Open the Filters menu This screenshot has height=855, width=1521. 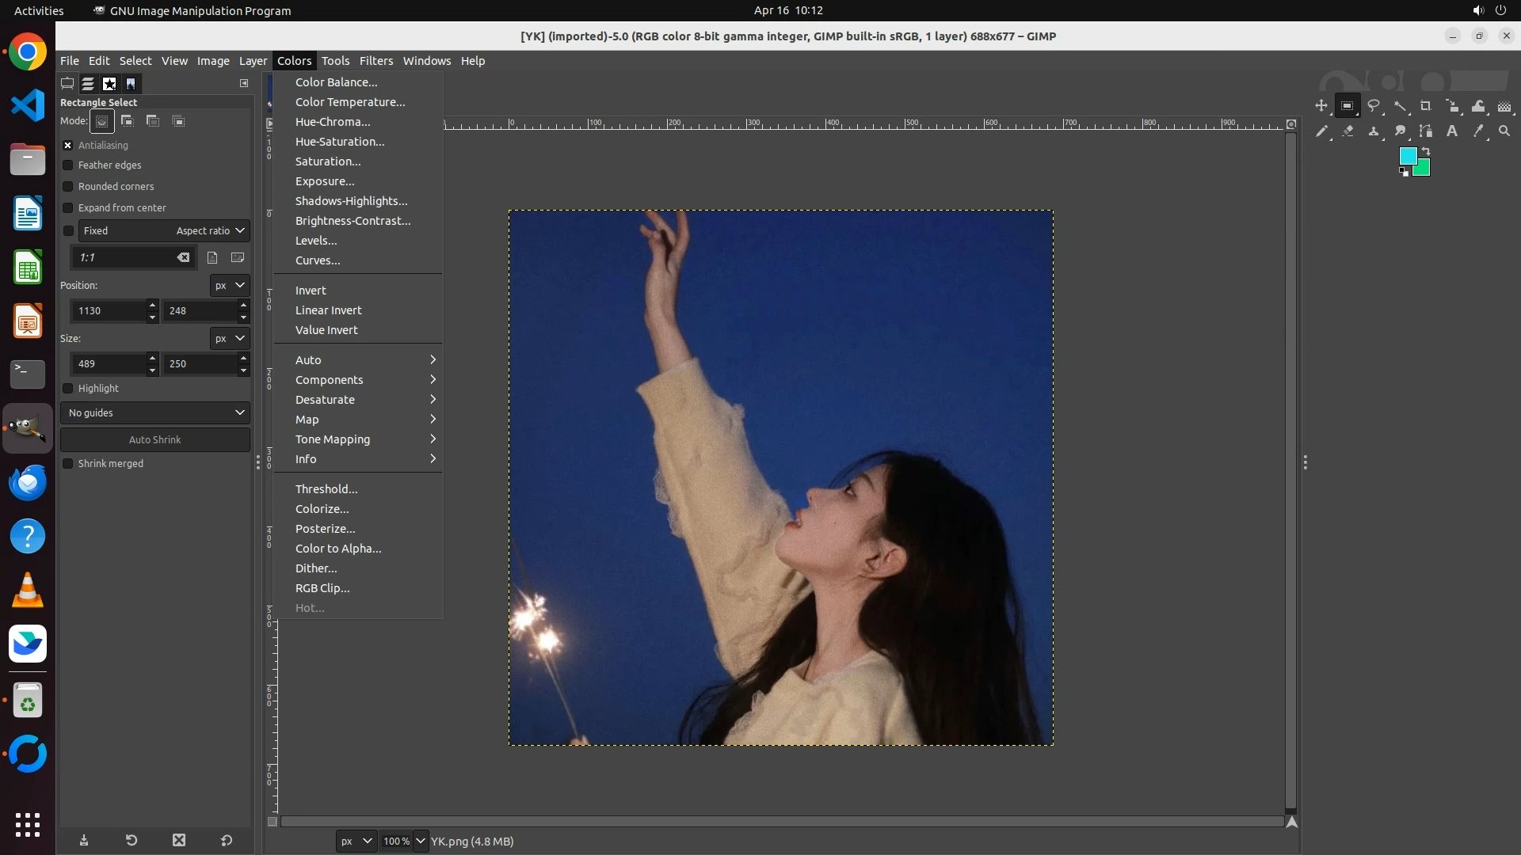[x=375, y=61]
